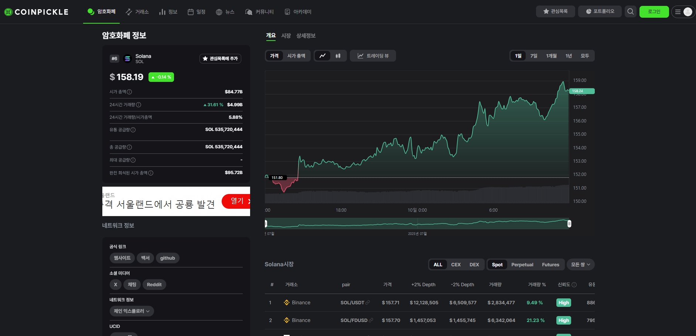
Task: Open the 거래소 navigation menu
Action: coord(137,12)
